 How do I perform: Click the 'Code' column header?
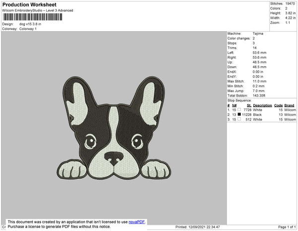point(279,106)
